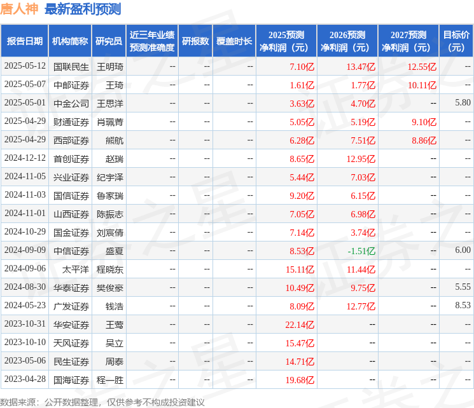
Task: Select institution 兴业证券
Action: coord(71,177)
